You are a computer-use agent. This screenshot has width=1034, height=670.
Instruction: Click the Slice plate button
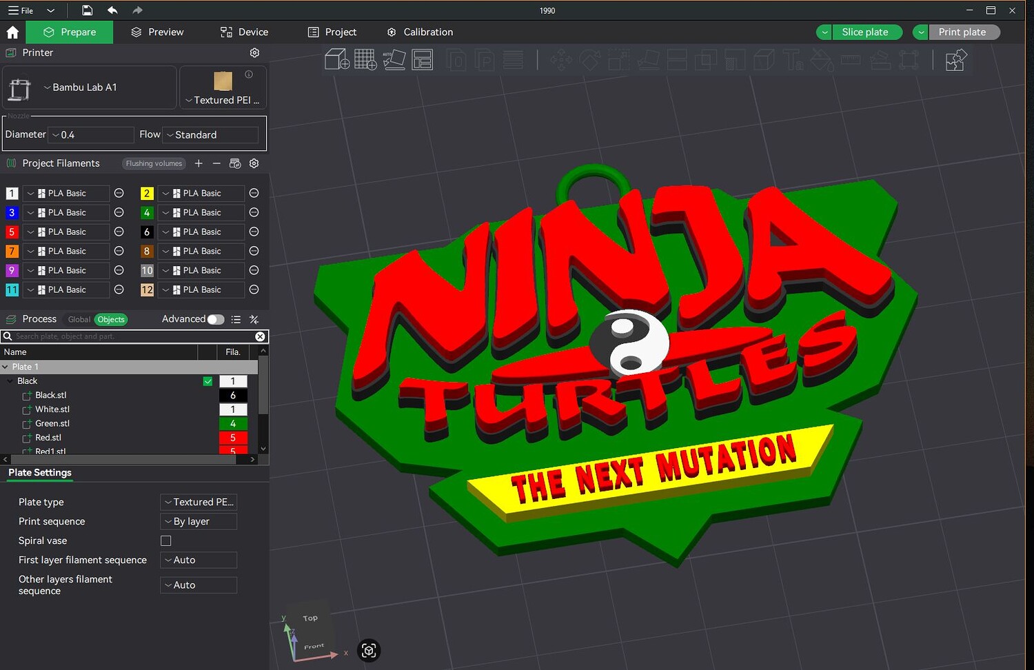coord(868,32)
